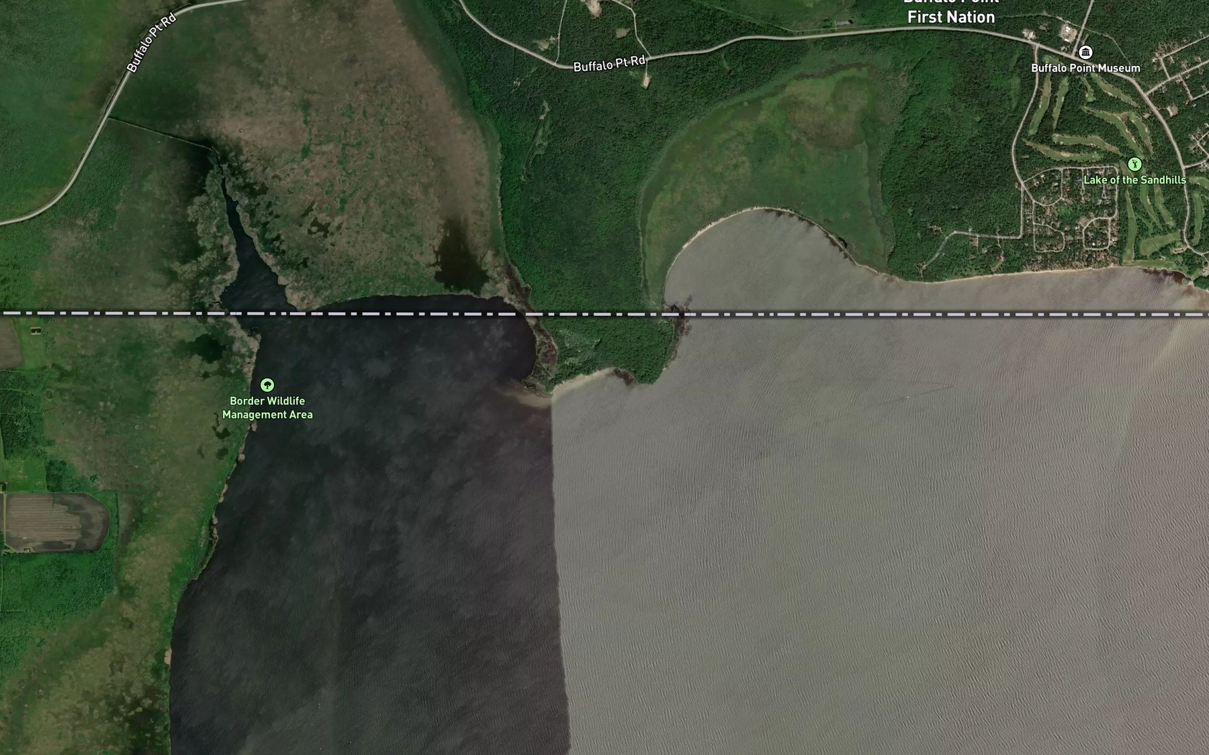This screenshot has width=1209, height=755.
Task: Select the Lake of the Sandhills golf icon
Action: [x=1134, y=164]
